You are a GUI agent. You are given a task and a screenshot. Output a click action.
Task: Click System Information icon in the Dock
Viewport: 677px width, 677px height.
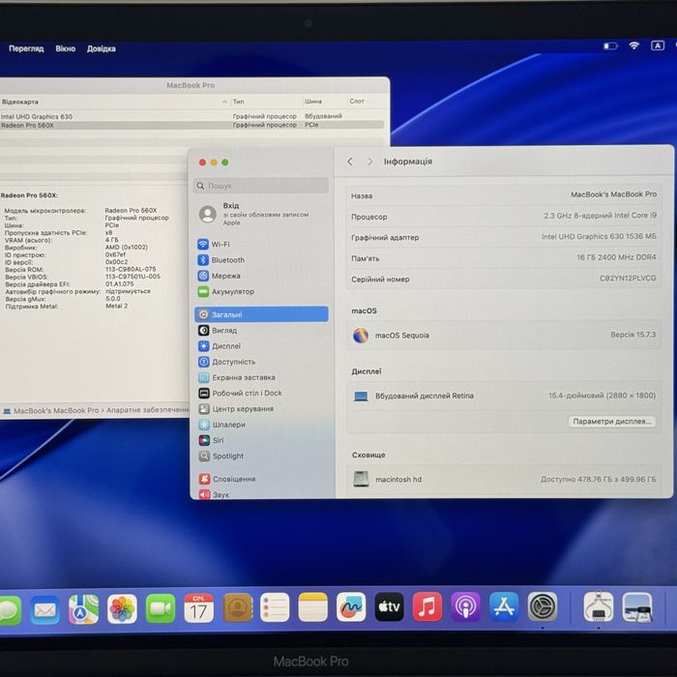tap(599, 606)
